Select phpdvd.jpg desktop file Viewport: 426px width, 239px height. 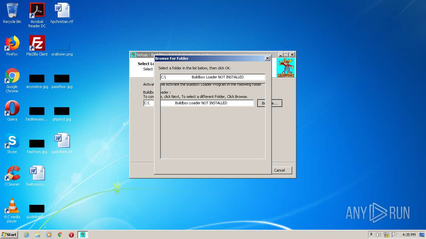click(62, 114)
